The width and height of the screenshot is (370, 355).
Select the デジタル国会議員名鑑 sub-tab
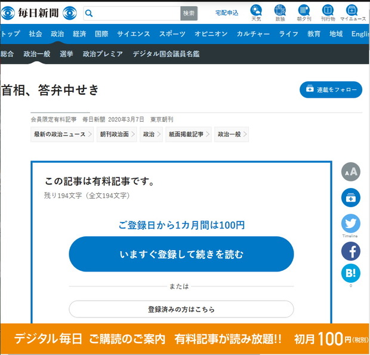click(x=166, y=54)
